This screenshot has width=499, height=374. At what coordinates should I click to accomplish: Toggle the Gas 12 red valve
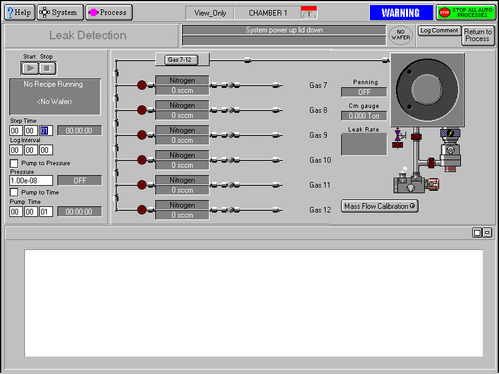click(142, 210)
